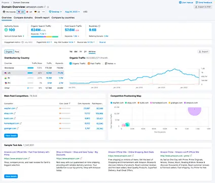215x183 pixels.
Task: Select the US row in the country table
Action: click(33, 73)
